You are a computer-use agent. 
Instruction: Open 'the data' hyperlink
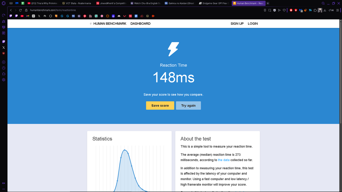(224, 160)
